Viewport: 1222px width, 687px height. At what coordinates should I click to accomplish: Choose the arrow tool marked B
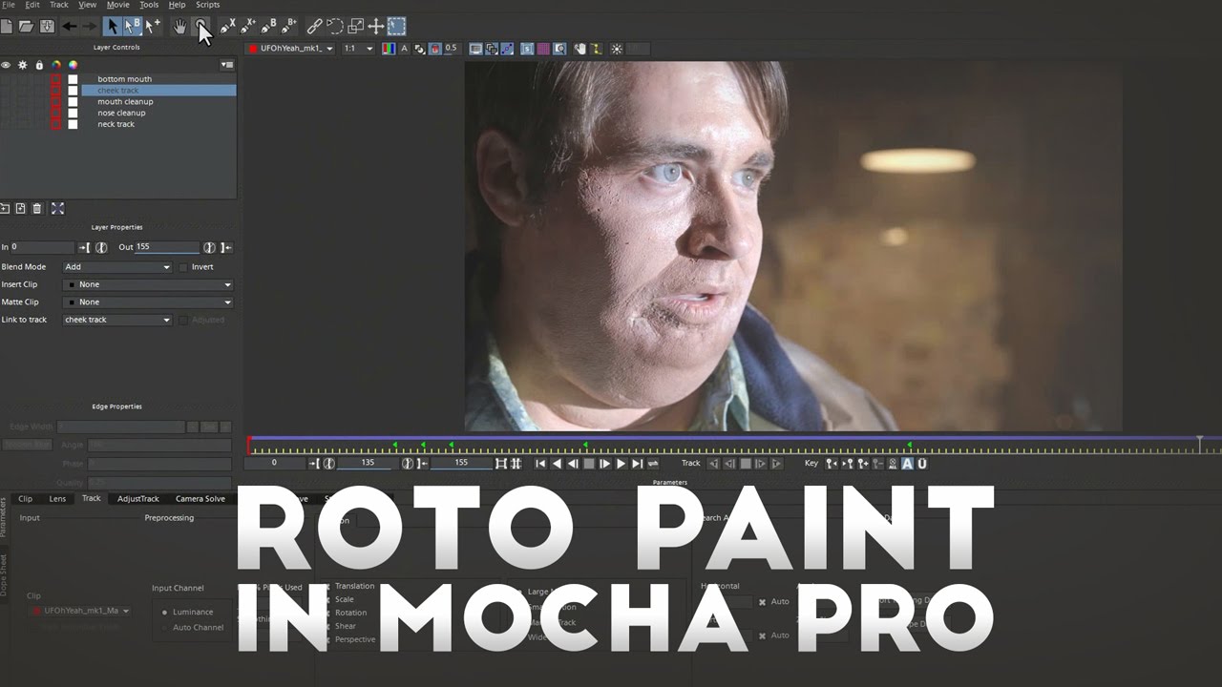[x=133, y=27]
